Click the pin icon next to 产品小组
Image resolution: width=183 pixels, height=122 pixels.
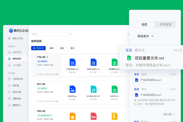(47, 57)
